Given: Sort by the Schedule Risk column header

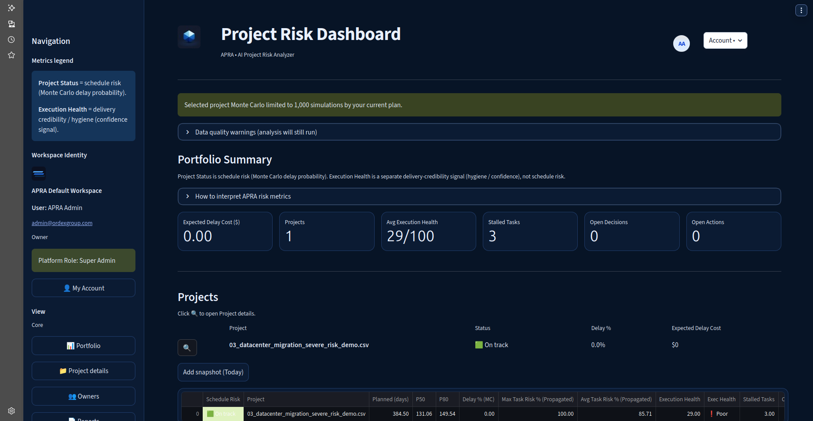Looking at the screenshot, I should (x=223, y=399).
